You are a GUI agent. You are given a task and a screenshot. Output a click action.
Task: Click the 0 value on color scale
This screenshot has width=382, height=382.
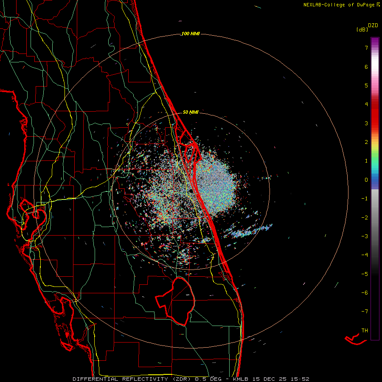(x=366, y=180)
